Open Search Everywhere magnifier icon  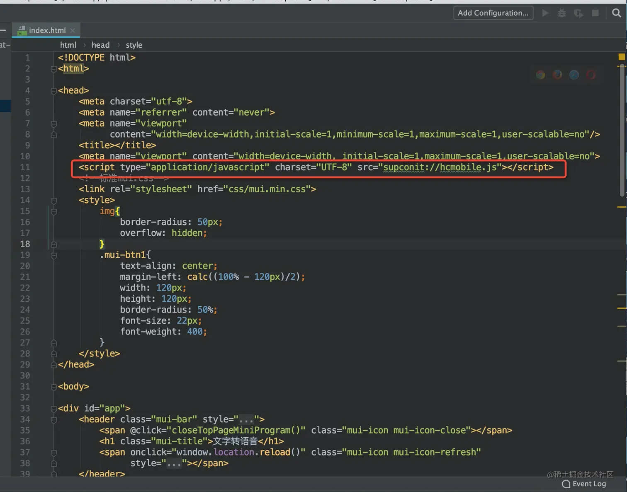(617, 13)
